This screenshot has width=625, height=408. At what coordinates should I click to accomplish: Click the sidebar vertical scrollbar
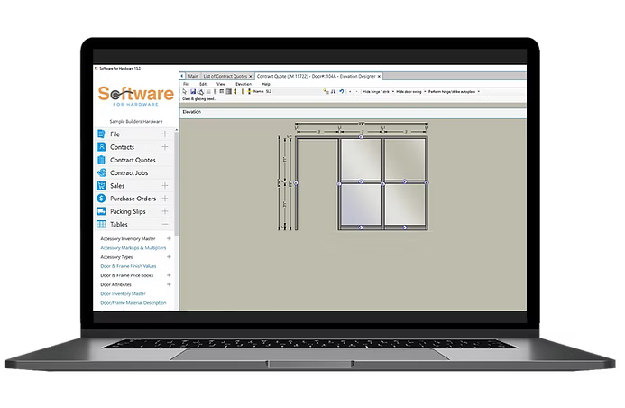tap(176, 183)
